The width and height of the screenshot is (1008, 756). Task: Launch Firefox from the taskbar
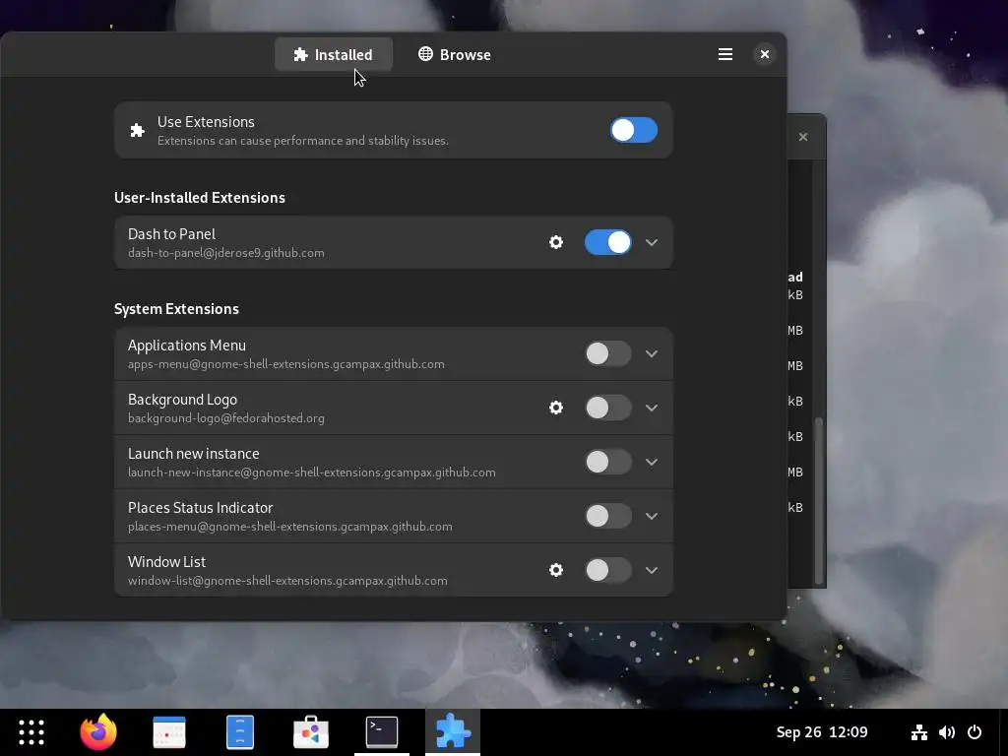tap(98, 731)
